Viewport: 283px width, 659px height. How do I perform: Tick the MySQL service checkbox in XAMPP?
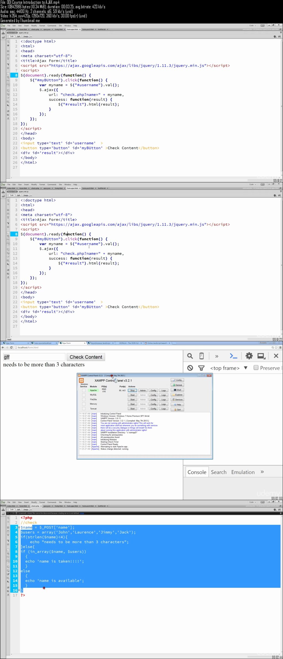coord(84,395)
